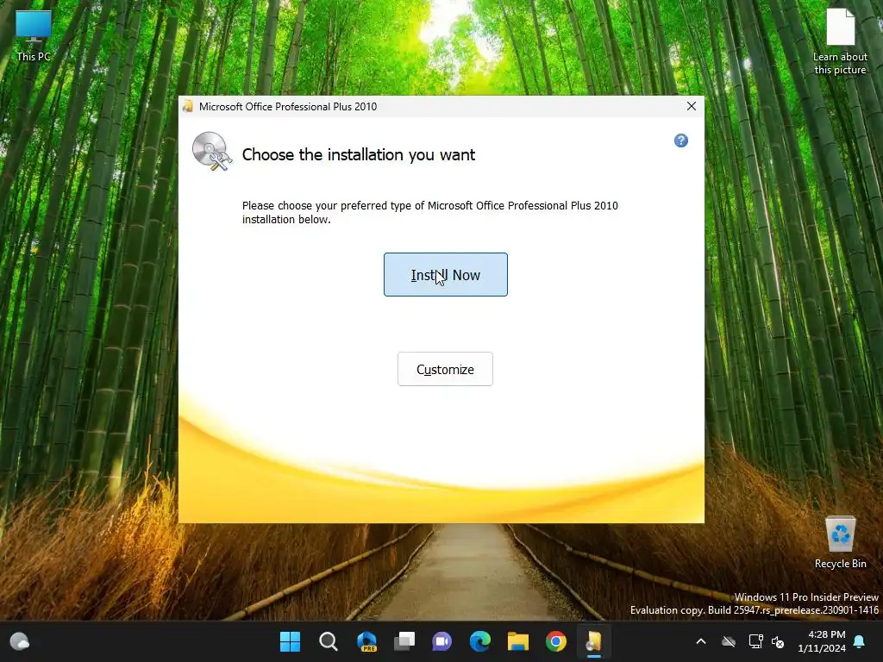883x662 pixels.
Task: Open the blue Help question mark icon
Action: point(681,141)
